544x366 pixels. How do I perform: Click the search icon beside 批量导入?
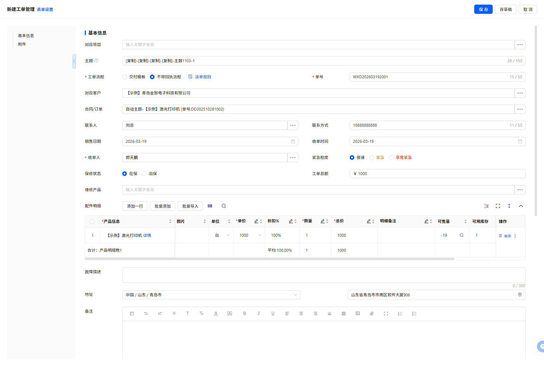(x=224, y=206)
